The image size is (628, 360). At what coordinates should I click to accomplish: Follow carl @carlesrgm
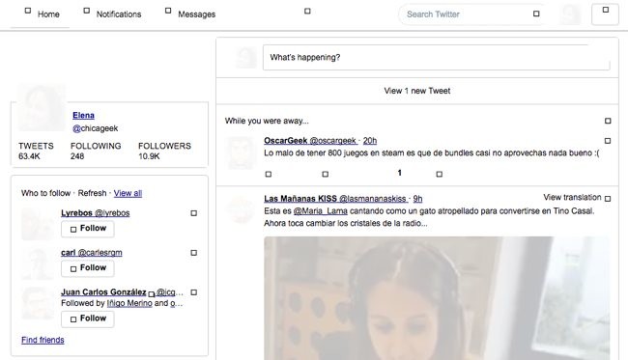pos(87,268)
